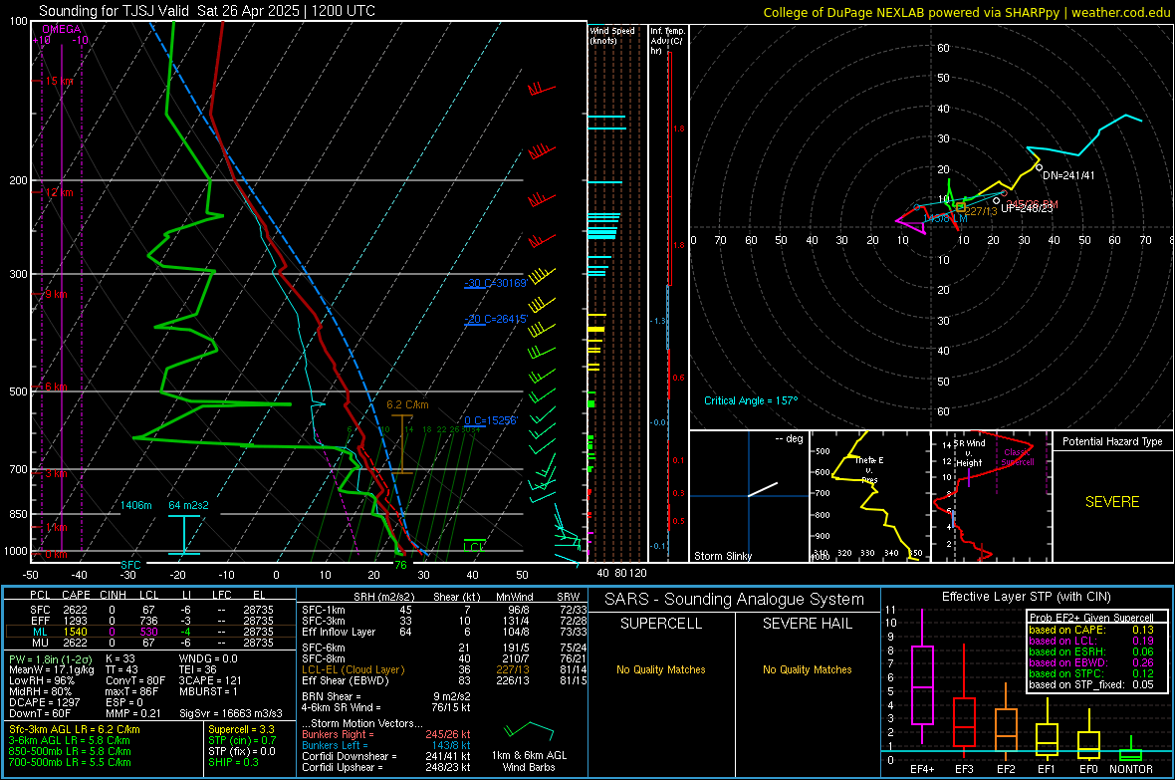Select the 12 km height marker
1175x780 pixels.
tap(60, 192)
